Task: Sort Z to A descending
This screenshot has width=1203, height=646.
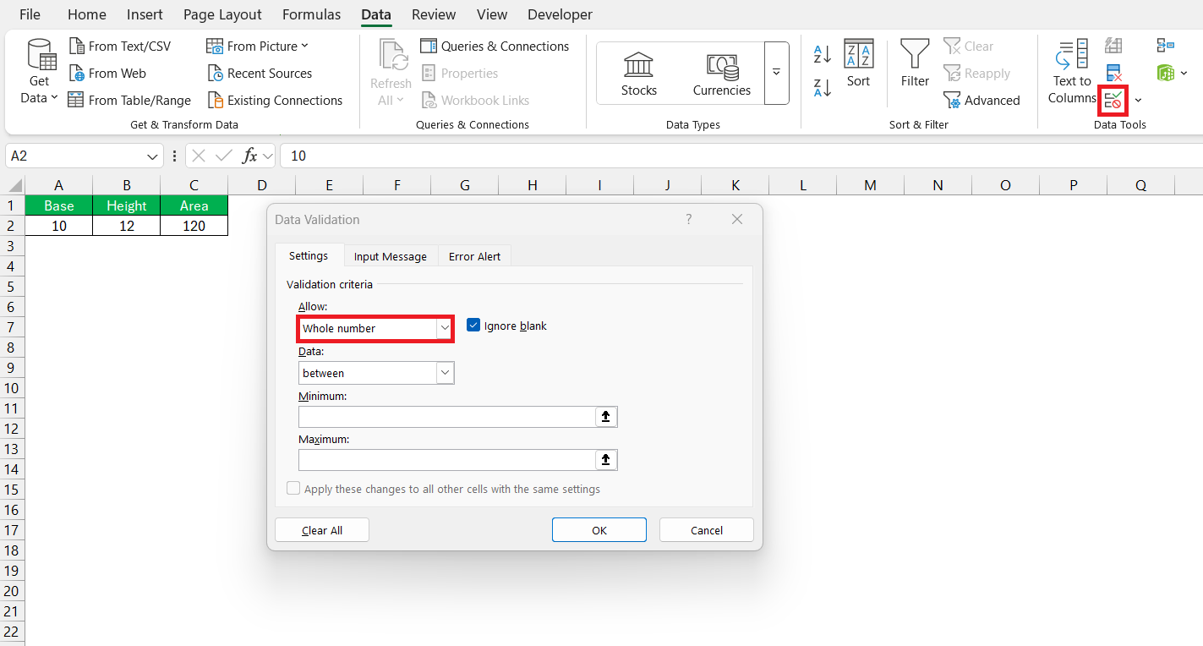Action: pos(823,88)
